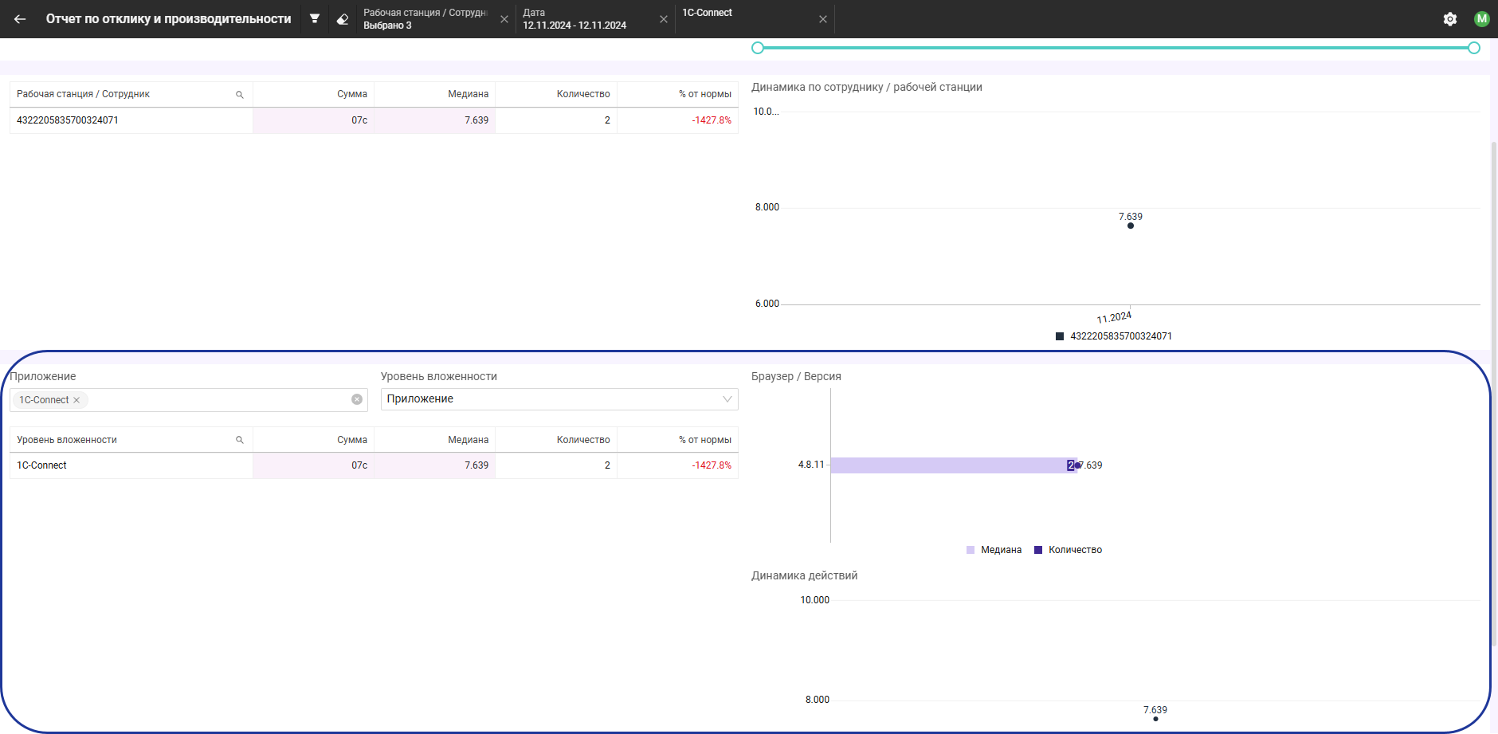Click -1427.8% value in the bottom table
Screen dimensions: 1498x734
712,465
